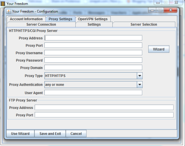
Task: Click Use Wizard at the bottom
Action: click(x=20, y=134)
